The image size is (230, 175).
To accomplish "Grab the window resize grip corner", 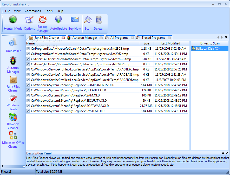I will pyautogui.click(x=228, y=173).
